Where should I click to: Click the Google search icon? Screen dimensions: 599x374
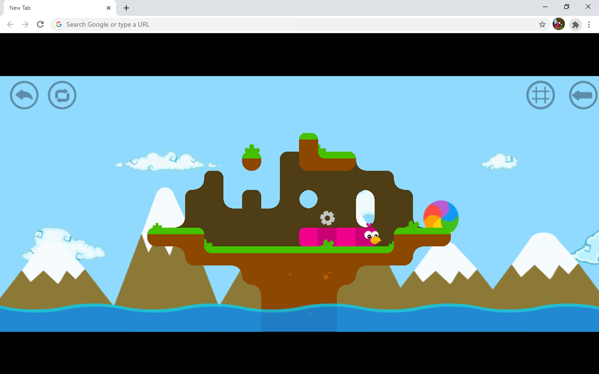(x=58, y=24)
